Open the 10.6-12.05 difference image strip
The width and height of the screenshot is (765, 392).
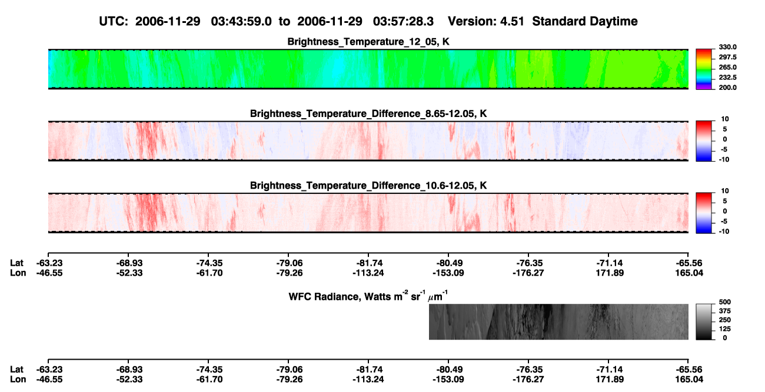[368, 213]
